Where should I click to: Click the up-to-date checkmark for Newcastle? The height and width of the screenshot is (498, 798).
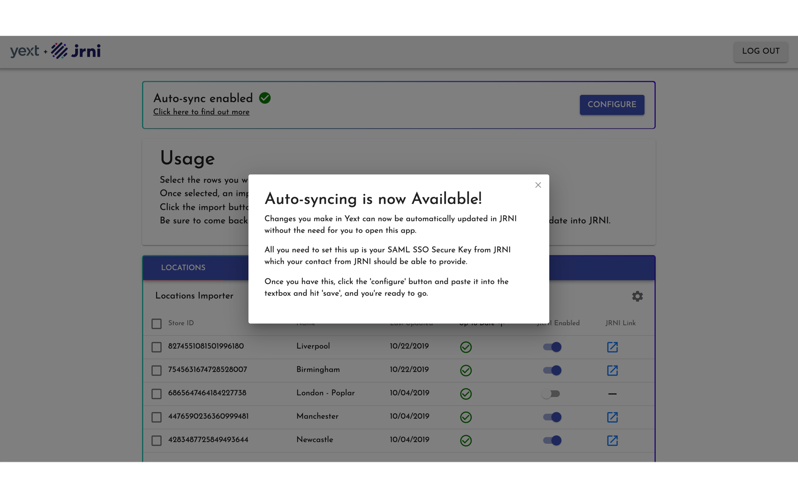coord(466,441)
